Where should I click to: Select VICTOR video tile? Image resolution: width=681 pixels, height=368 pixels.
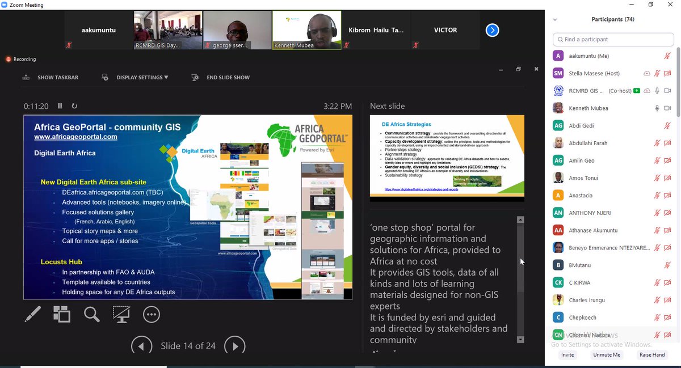point(445,30)
